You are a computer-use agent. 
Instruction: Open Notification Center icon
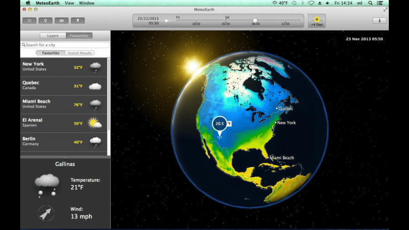(380, 3)
